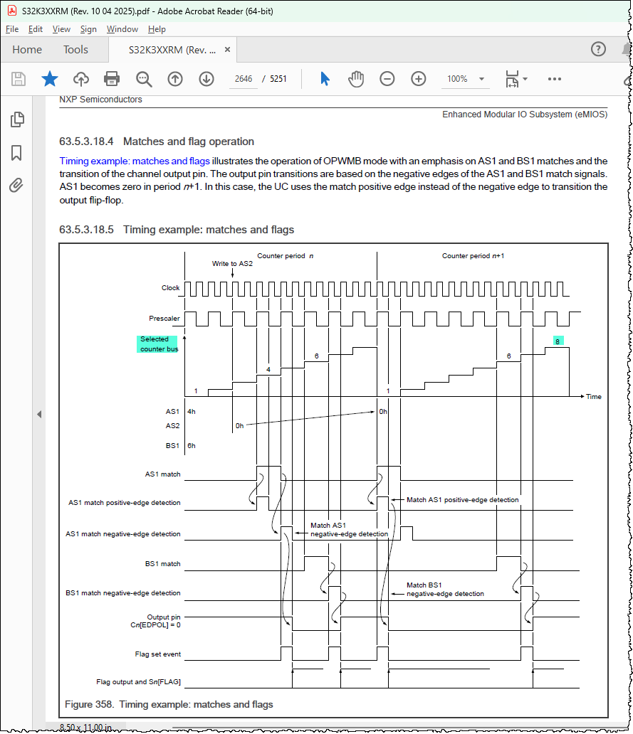Switch to the Tools tab
This screenshot has width=633, height=734.
76,50
